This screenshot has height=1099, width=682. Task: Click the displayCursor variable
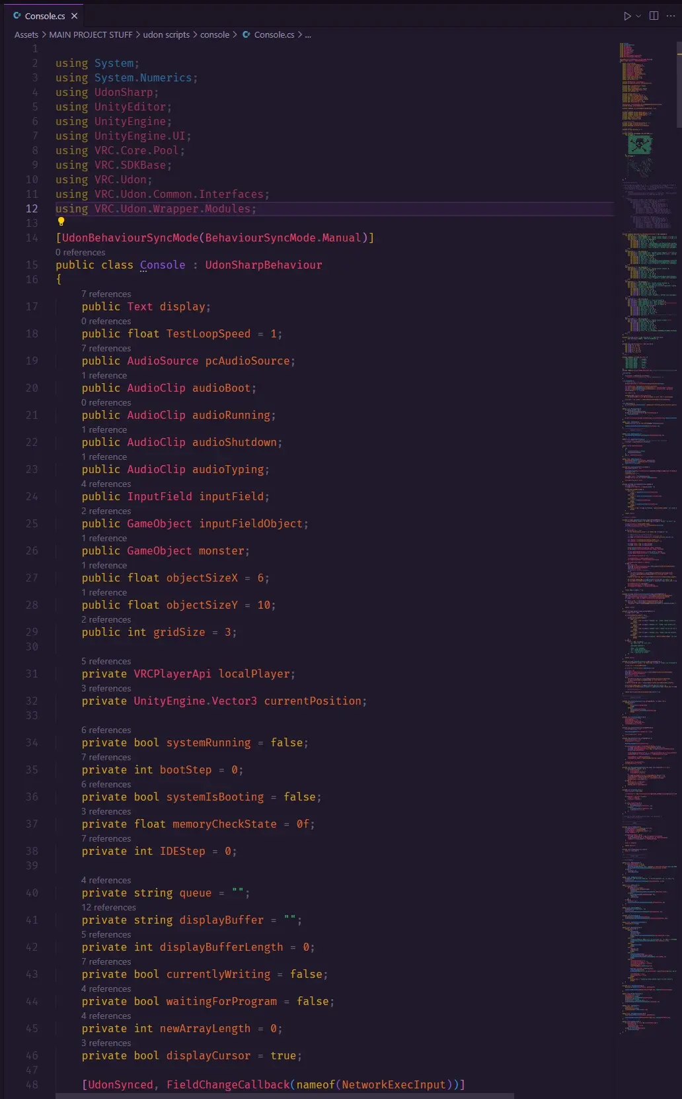click(208, 1055)
